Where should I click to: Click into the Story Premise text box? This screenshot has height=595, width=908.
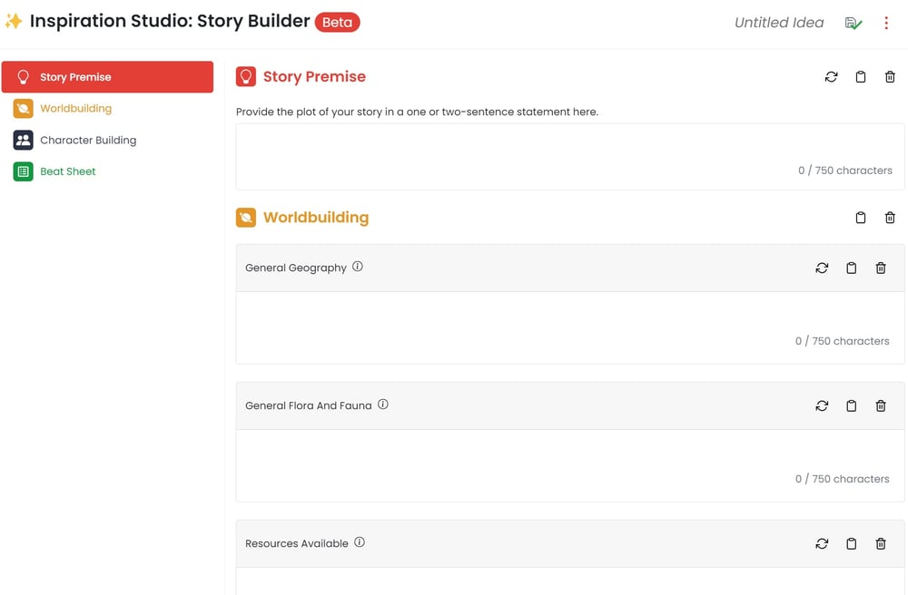[x=570, y=157]
